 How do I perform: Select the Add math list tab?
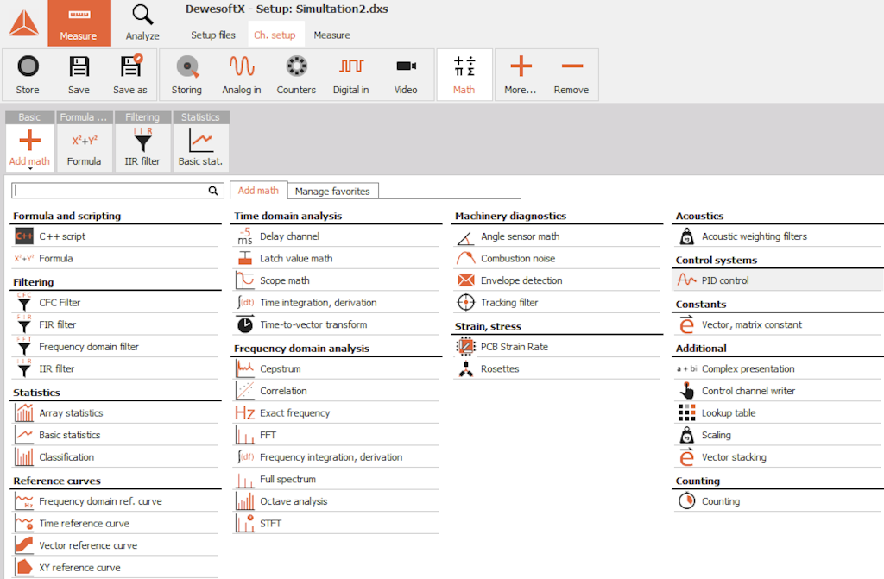tap(258, 191)
